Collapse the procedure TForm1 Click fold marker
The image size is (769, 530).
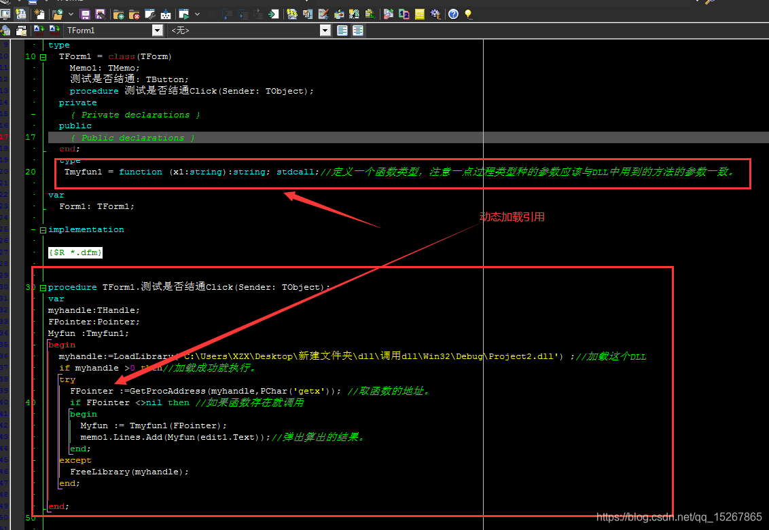pyautogui.click(x=43, y=288)
